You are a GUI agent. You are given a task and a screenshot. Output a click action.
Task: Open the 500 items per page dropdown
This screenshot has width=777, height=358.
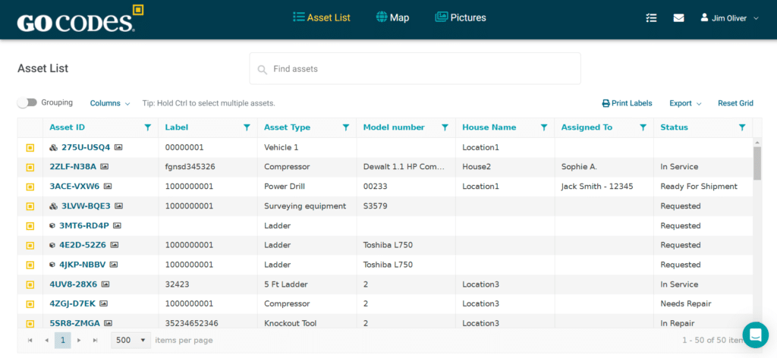(131, 341)
